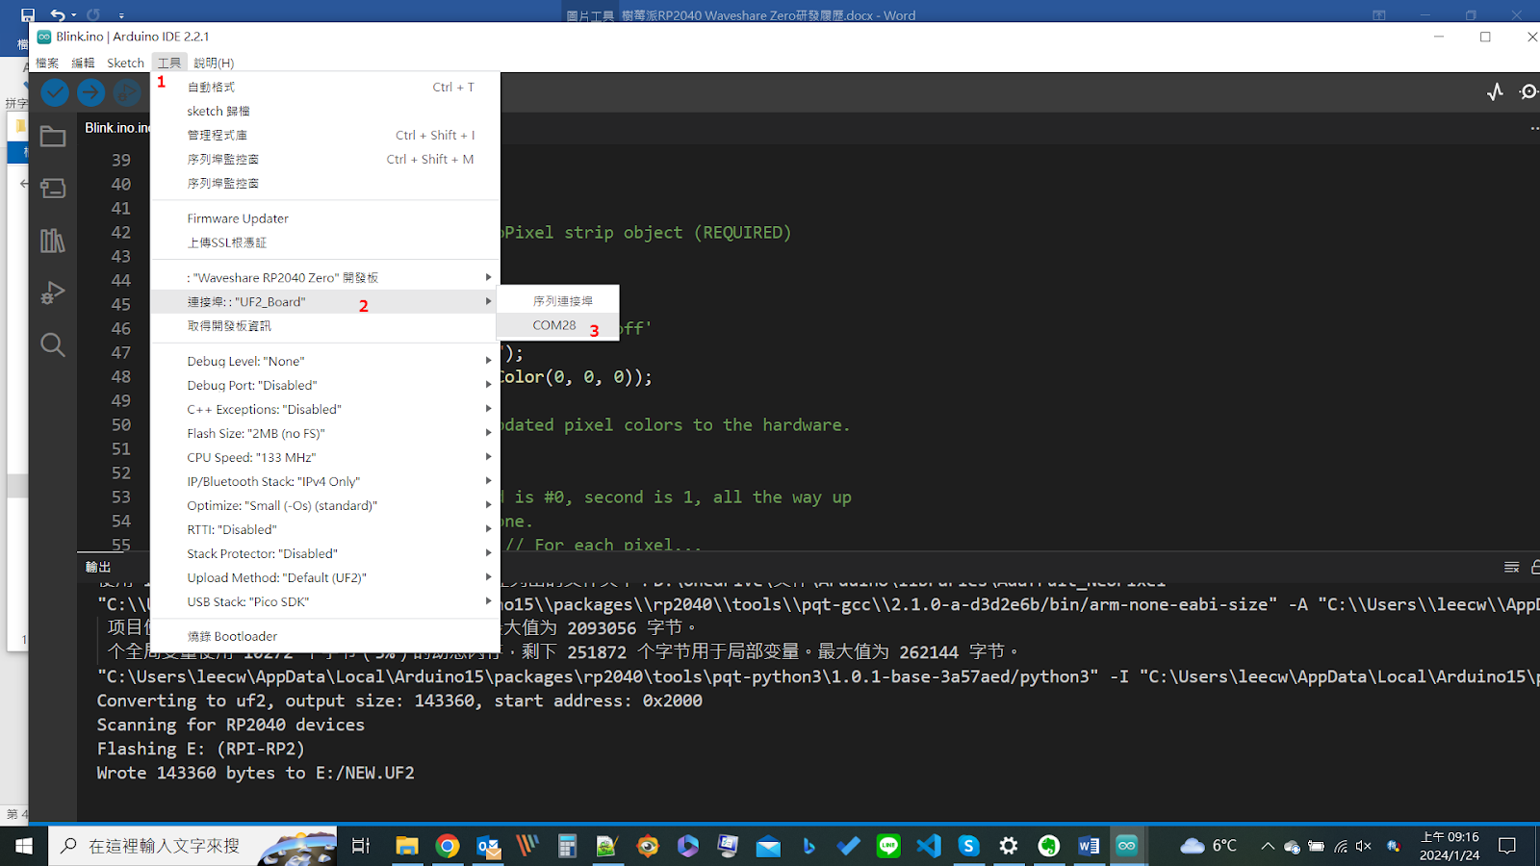Click the Verify checkmark button

click(x=55, y=92)
